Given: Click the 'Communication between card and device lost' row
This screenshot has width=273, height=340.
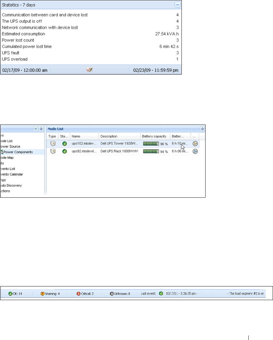Looking at the screenshot, I should (91, 15).
